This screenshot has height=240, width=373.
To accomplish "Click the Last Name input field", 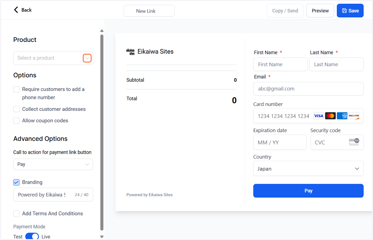I will click(336, 64).
